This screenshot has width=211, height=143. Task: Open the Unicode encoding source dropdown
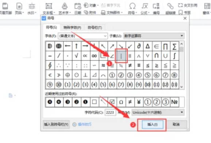click(158, 112)
